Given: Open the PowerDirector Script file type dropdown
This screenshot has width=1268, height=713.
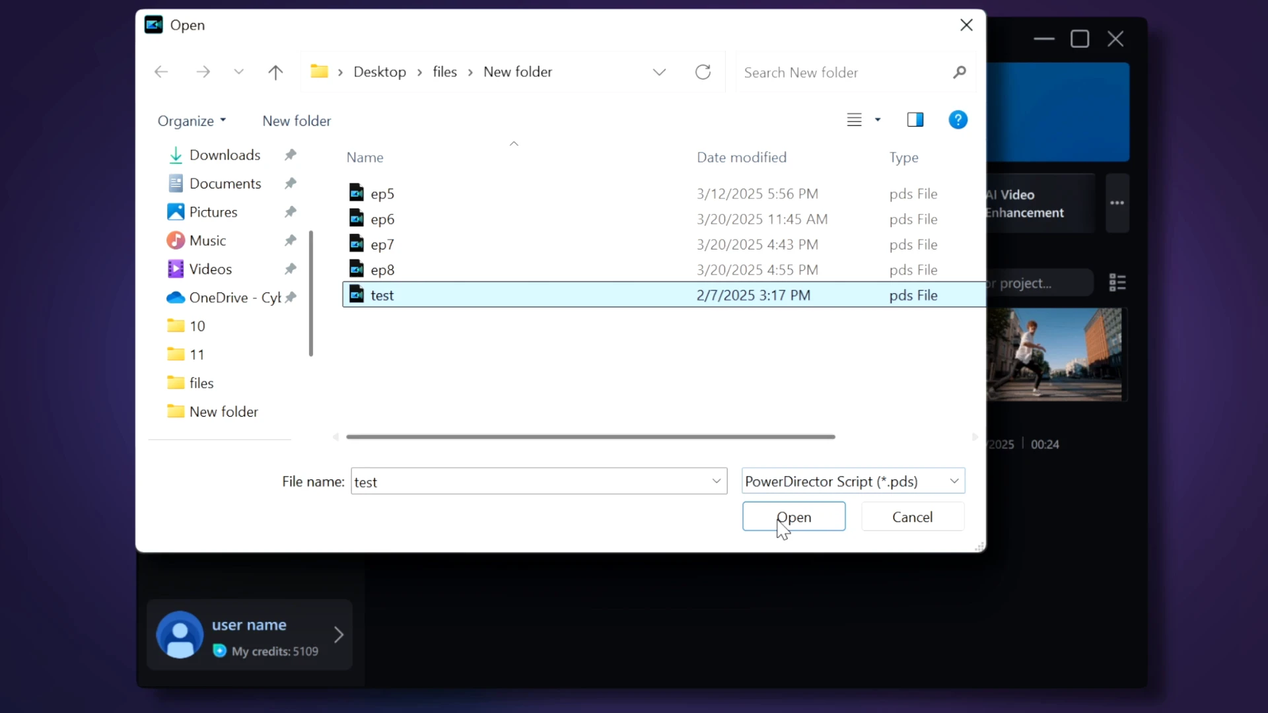Looking at the screenshot, I should (x=853, y=481).
